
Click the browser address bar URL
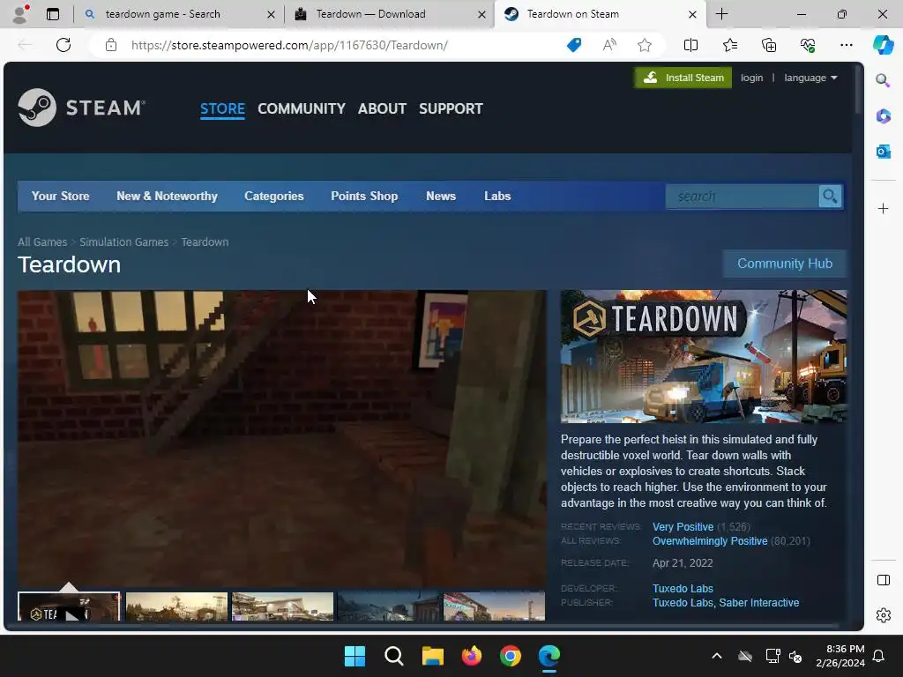289,45
